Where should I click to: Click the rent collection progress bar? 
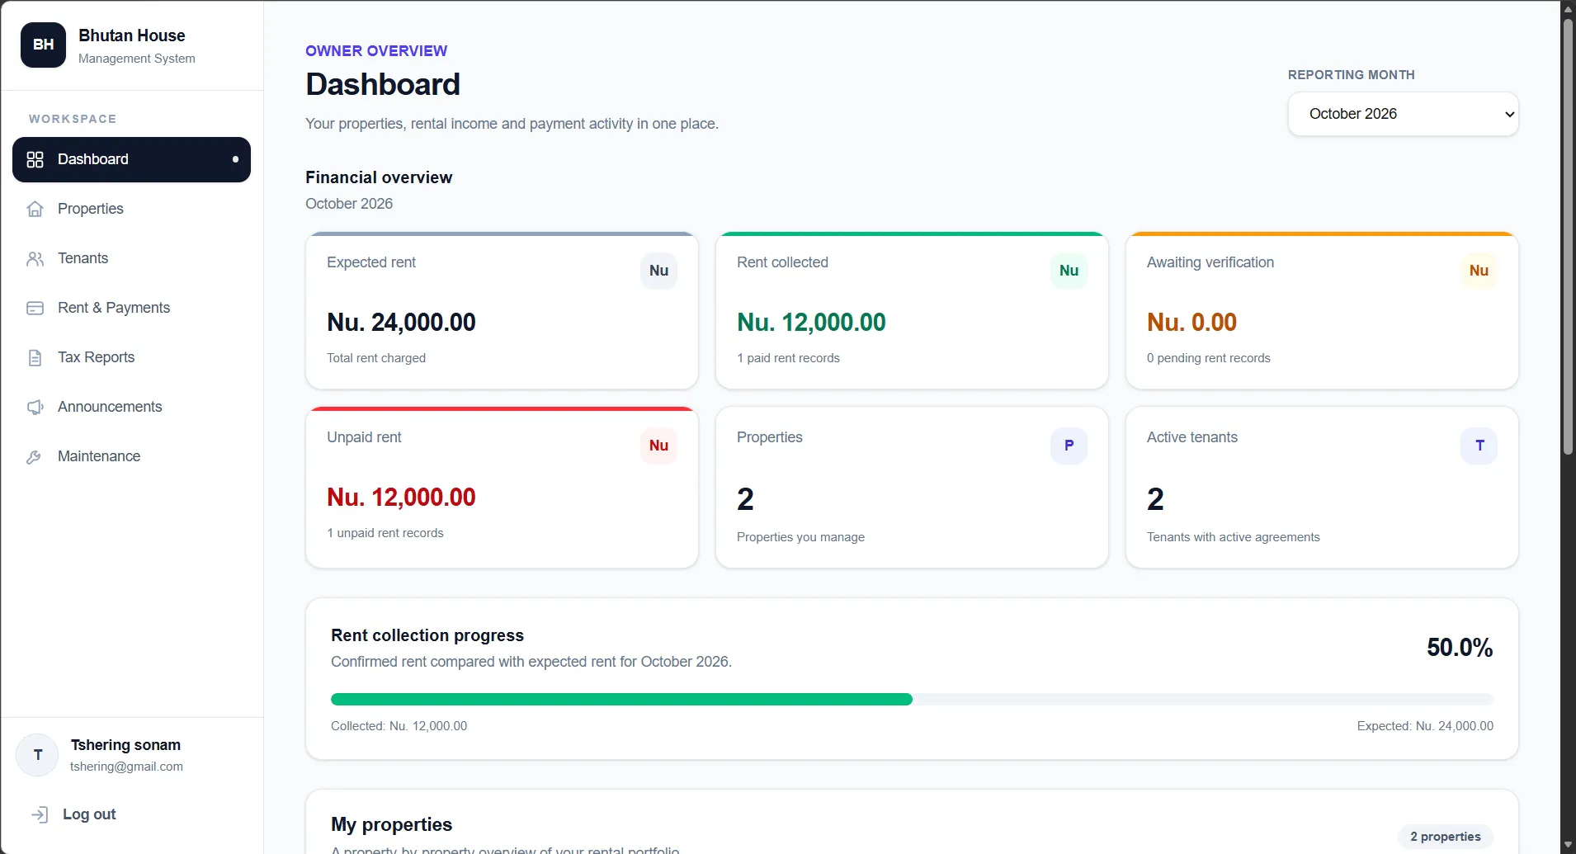coord(912,700)
